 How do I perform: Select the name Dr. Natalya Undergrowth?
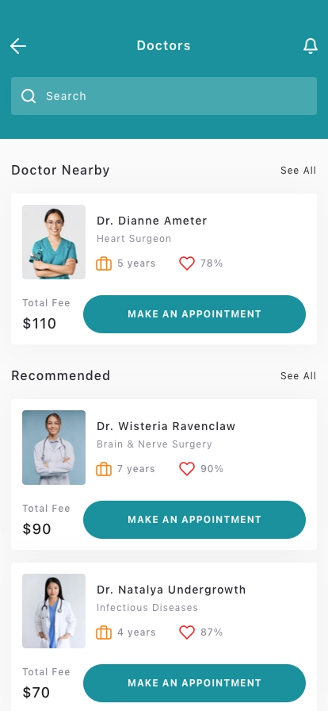pos(171,590)
